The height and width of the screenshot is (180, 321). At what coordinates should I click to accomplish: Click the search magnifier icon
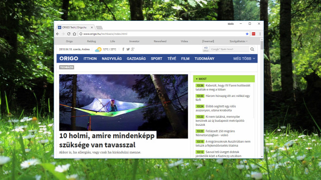[x=252, y=49]
